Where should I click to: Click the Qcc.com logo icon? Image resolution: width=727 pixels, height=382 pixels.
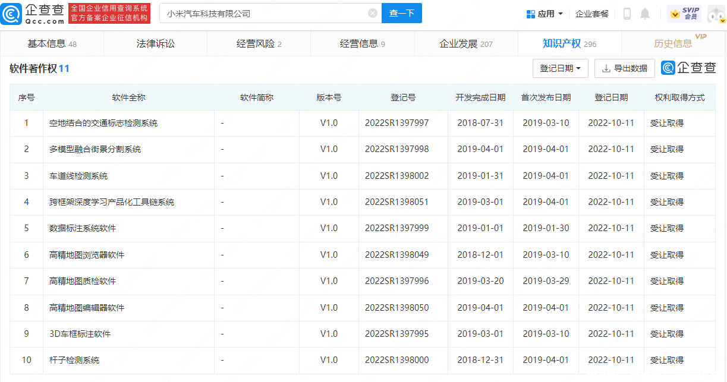pos(12,13)
